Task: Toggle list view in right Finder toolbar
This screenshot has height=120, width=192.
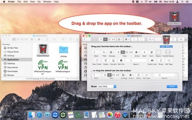Action: tap(105, 39)
